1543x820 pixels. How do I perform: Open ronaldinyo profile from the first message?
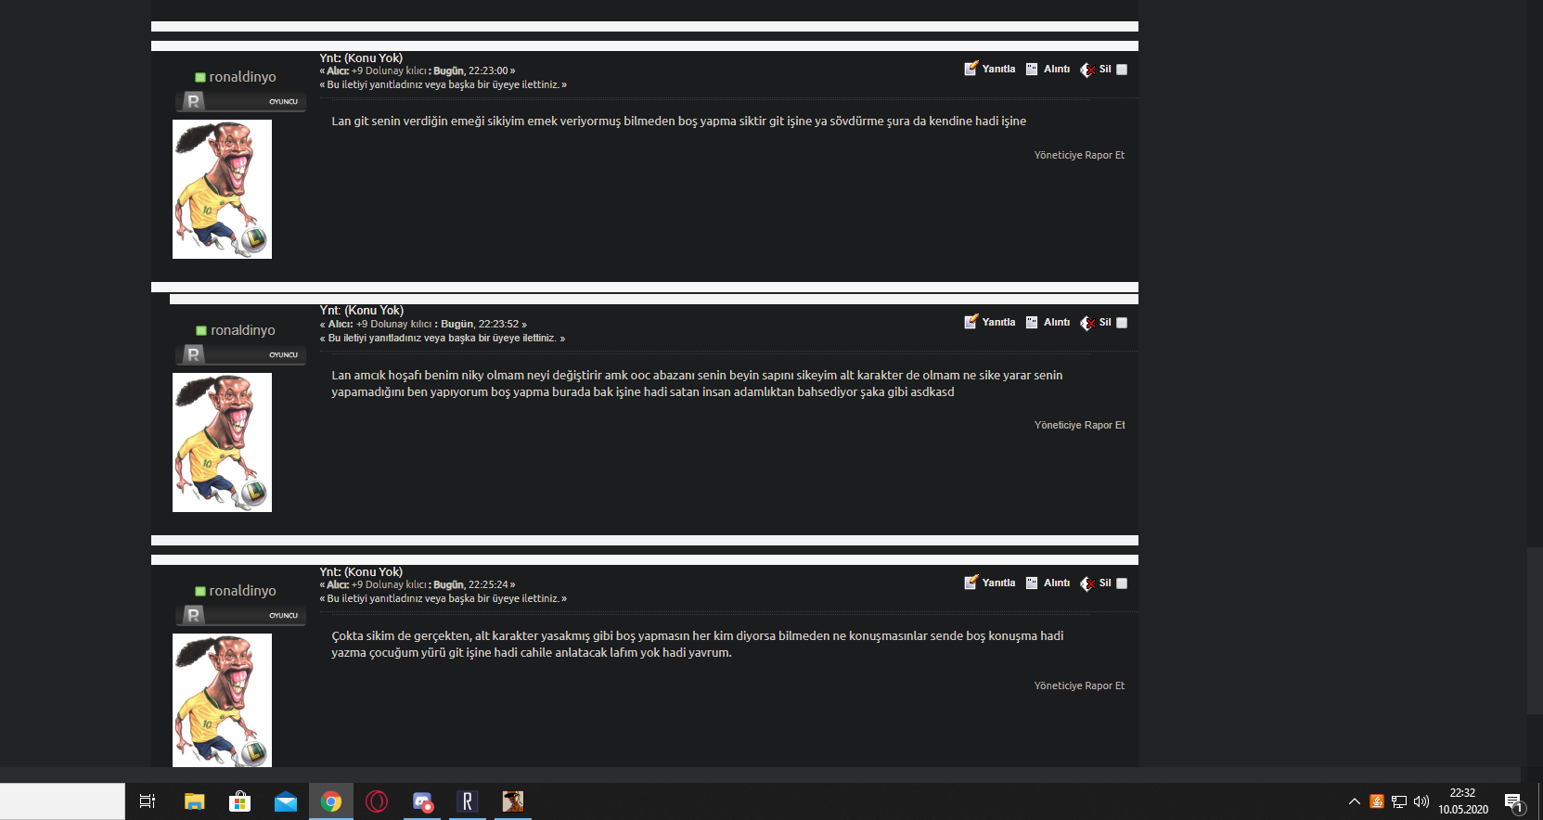(242, 77)
